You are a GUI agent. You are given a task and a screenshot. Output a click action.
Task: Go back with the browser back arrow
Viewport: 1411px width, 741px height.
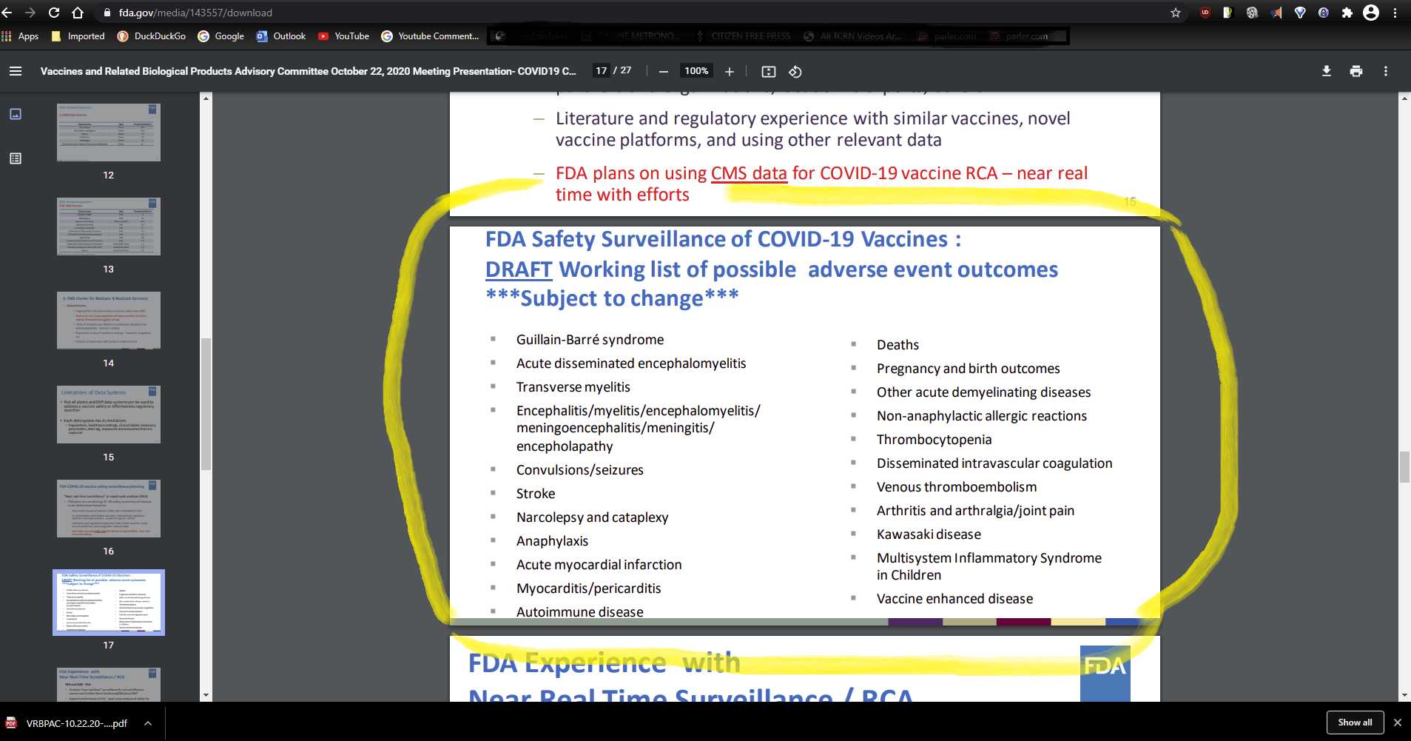point(7,13)
